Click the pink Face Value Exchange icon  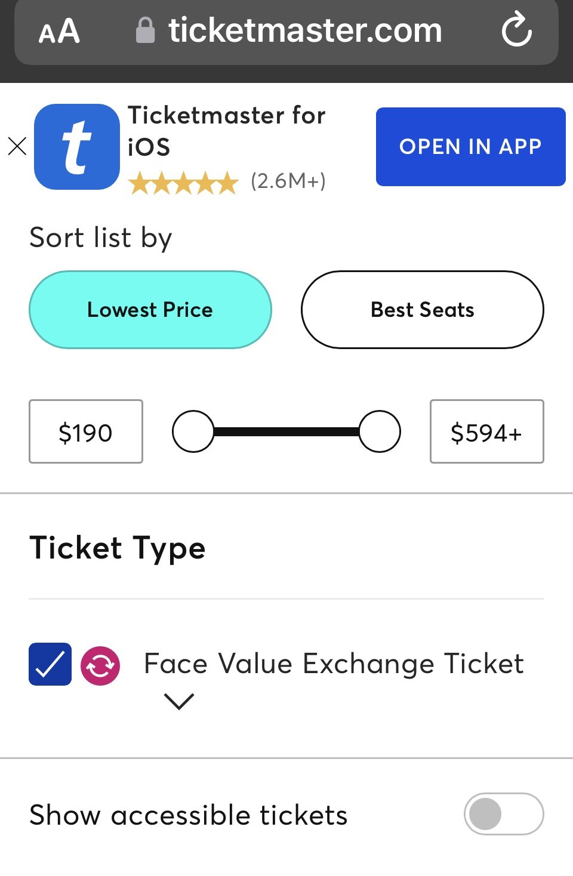(100, 665)
